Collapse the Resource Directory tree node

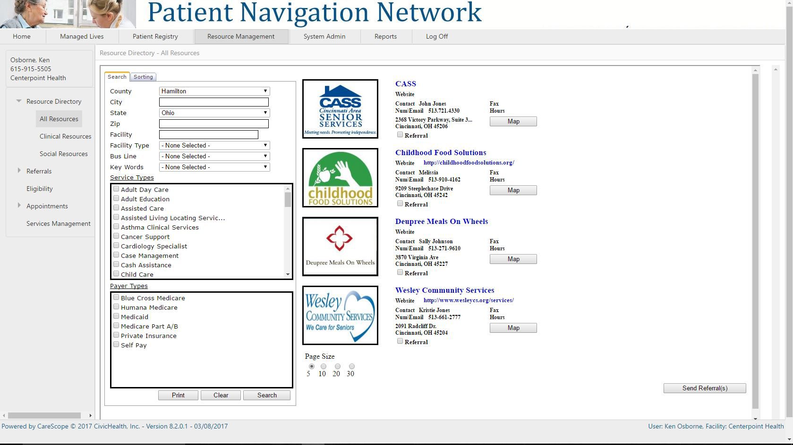[x=19, y=101]
